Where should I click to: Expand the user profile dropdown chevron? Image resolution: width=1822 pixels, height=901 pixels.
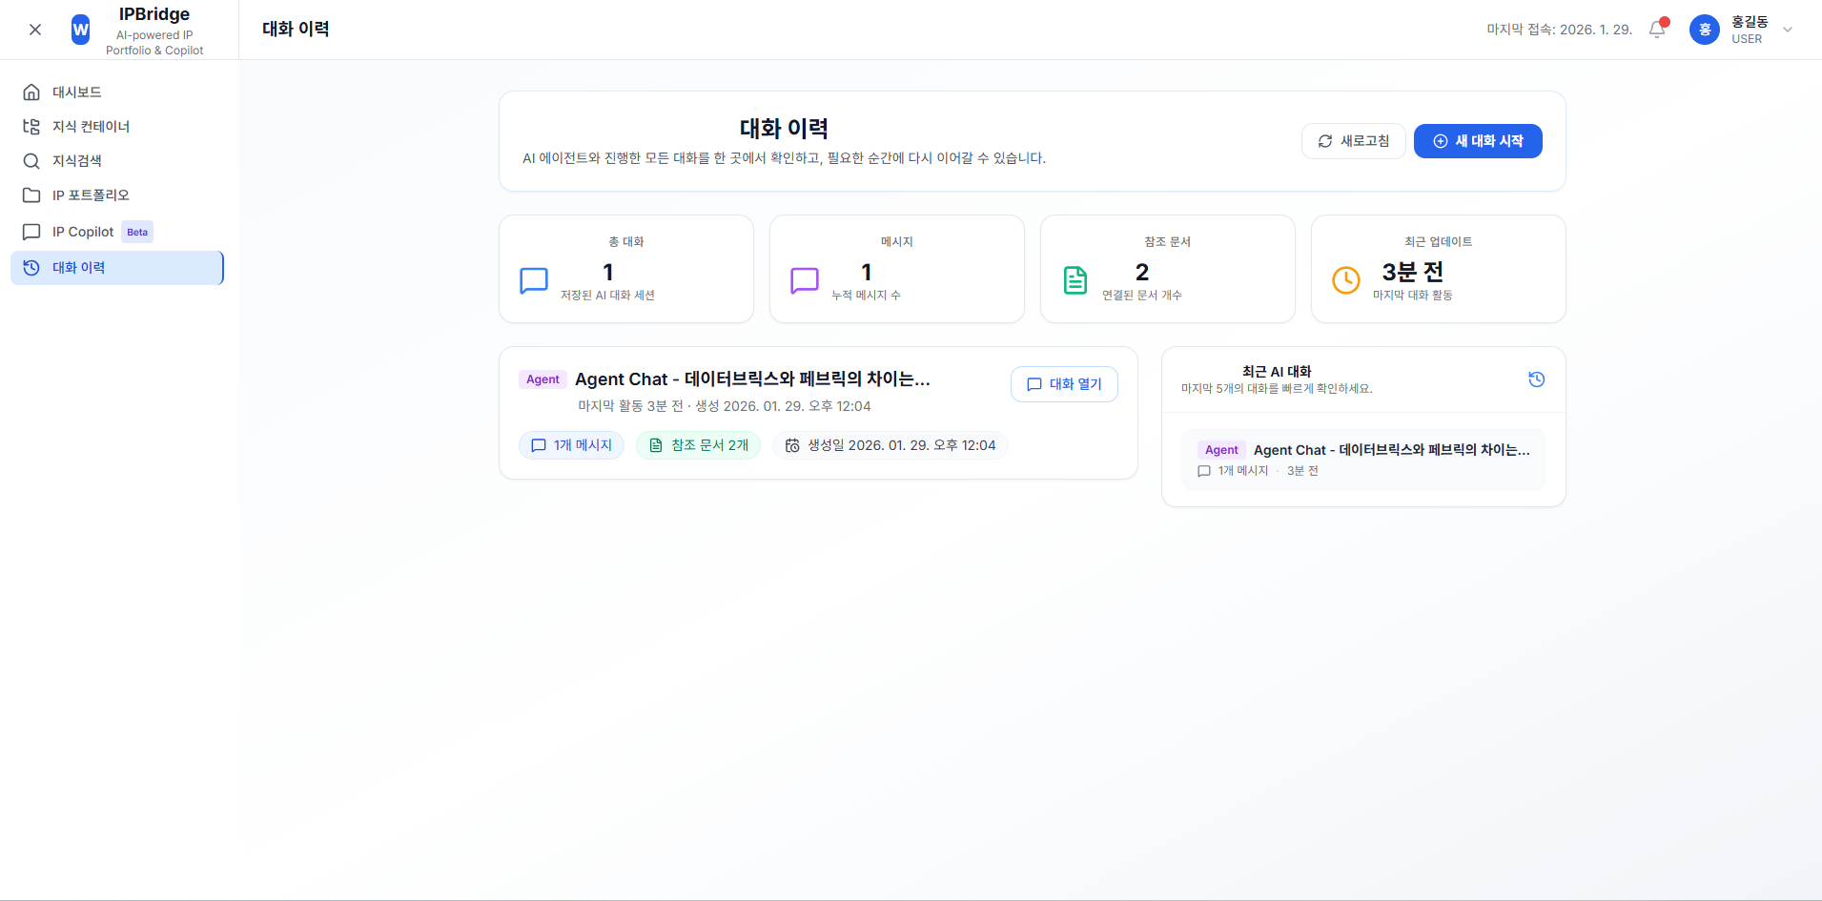(1788, 30)
